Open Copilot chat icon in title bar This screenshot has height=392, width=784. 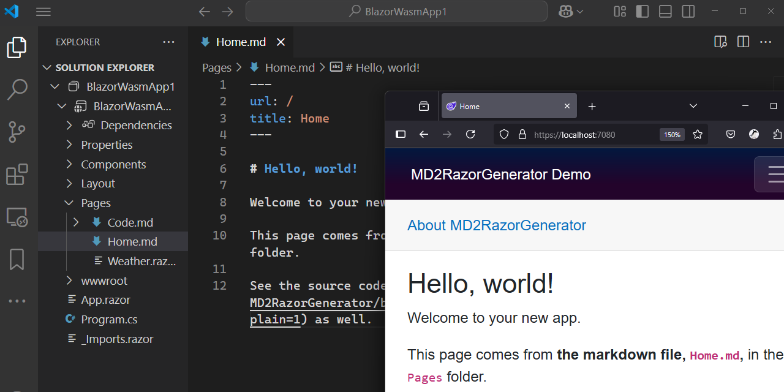point(565,12)
